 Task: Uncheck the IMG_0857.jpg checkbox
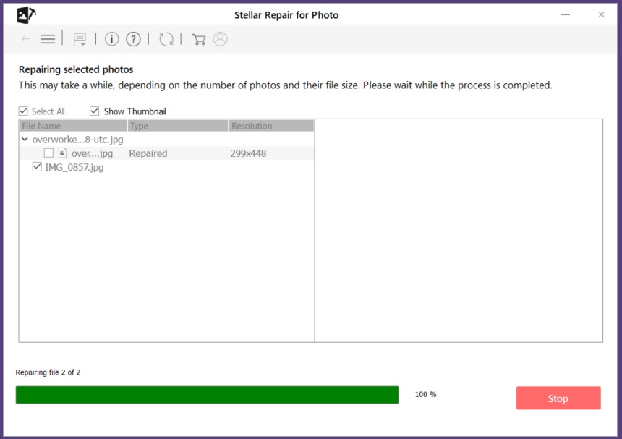37,167
